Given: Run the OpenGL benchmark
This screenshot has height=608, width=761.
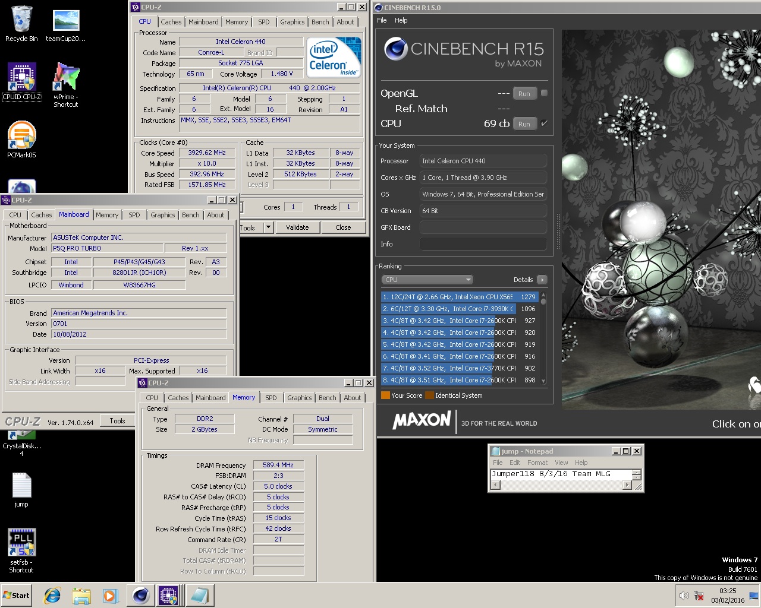Looking at the screenshot, I should coord(524,94).
